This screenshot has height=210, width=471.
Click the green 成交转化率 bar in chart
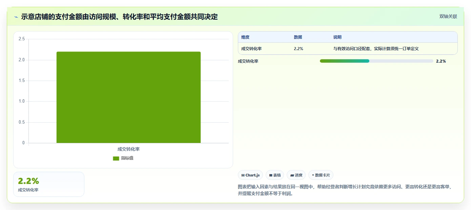click(x=128, y=97)
